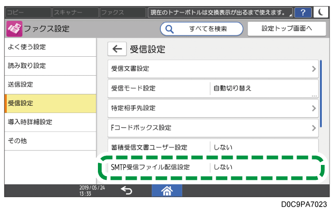Tap the fax settings phone icon
Screen dimensions: 333x211
pyautogui.click(x=14, y=29)
